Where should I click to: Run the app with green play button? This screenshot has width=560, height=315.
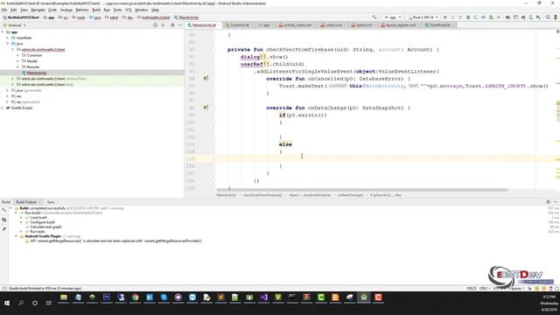pos(445,17)
